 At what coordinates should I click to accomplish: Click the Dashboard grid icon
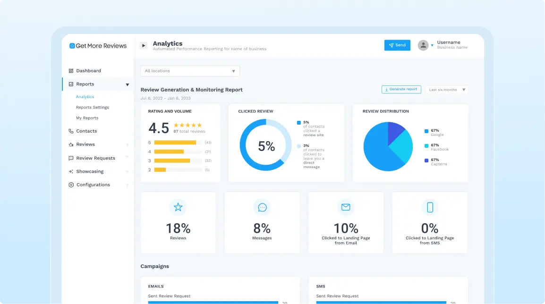[71, 70]
